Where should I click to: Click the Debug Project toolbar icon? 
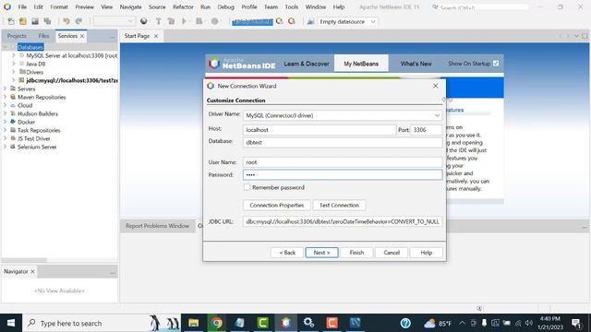(199, 21)
